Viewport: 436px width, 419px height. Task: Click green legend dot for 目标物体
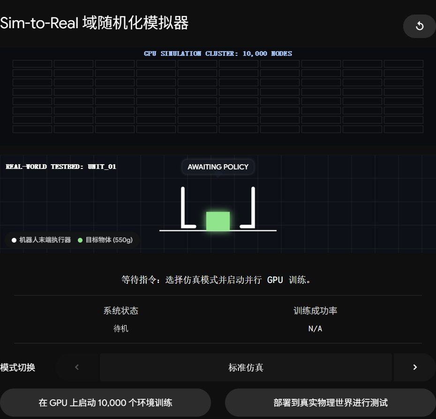tap(80, 240)
